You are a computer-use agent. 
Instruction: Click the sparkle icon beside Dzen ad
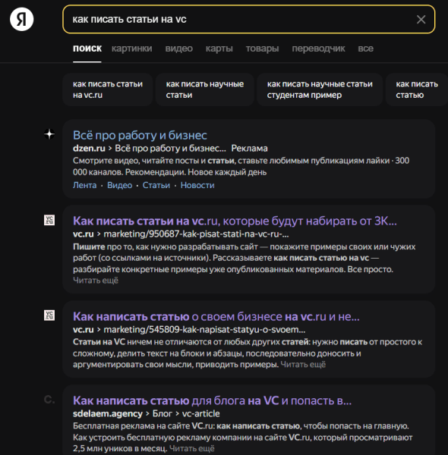(x=49, y=134)
